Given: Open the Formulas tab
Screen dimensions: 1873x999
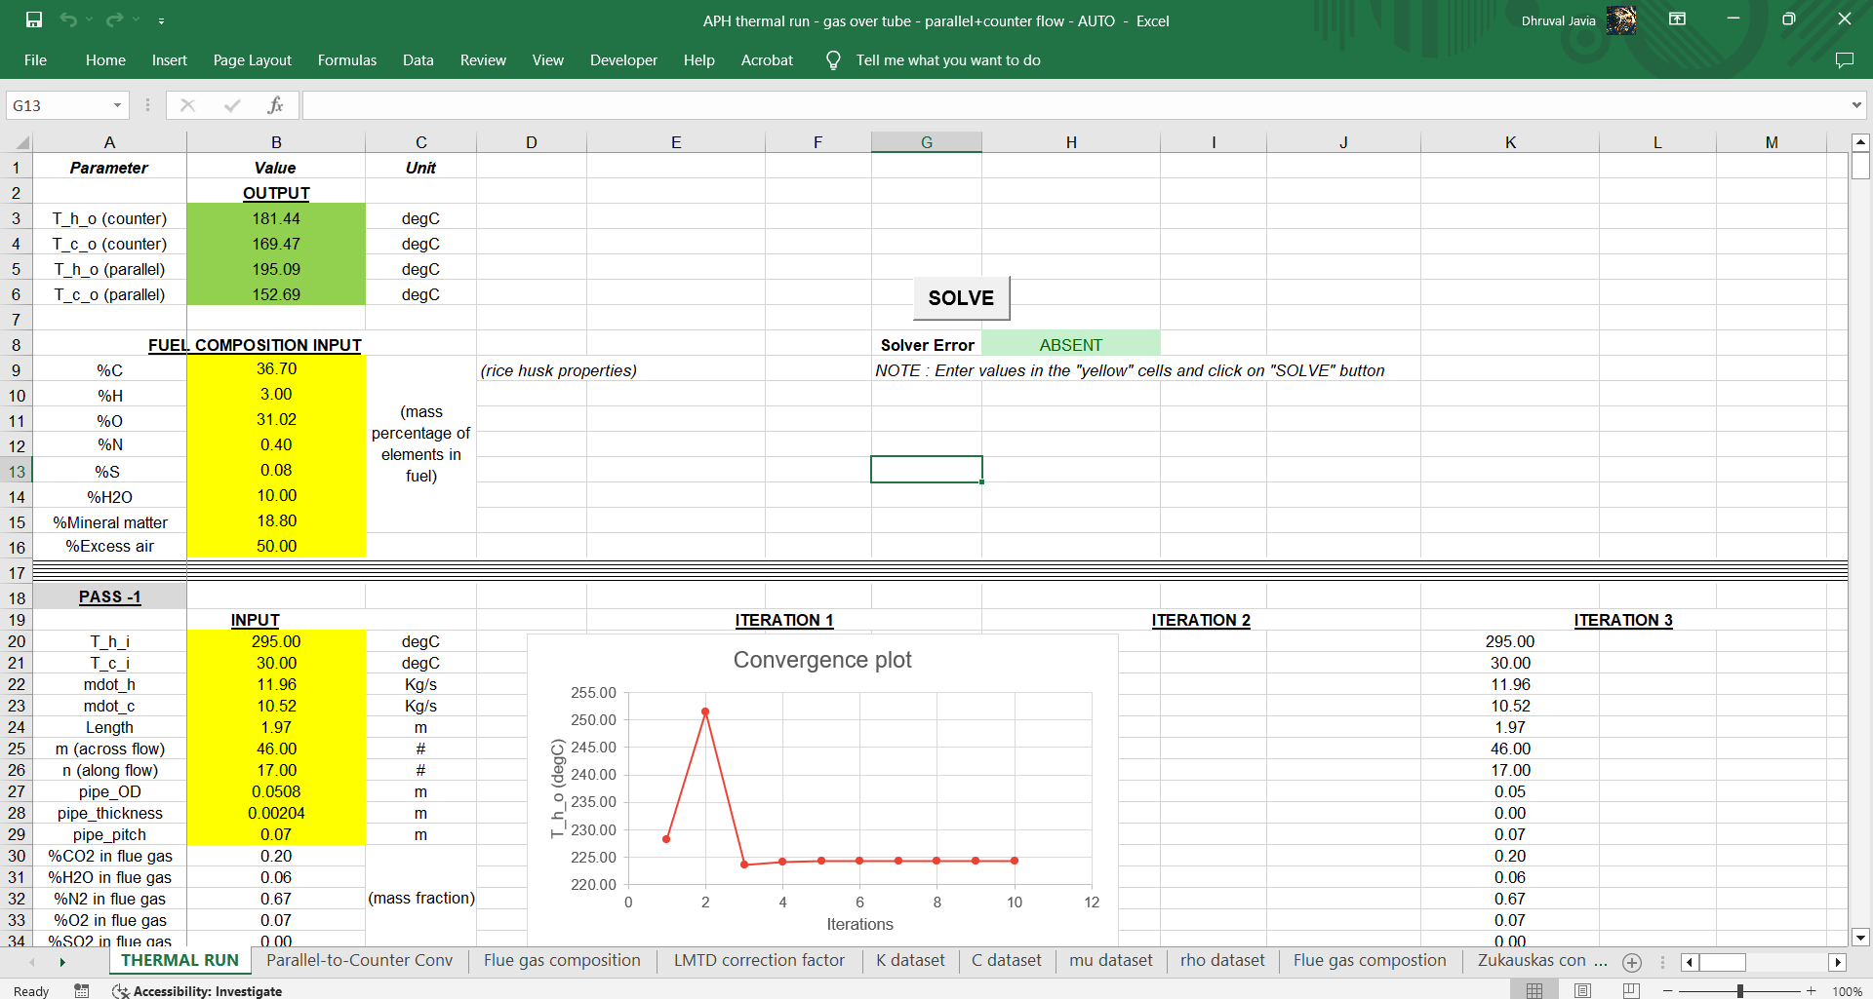Looking at the screenshot, I should (x=347, y=60).
